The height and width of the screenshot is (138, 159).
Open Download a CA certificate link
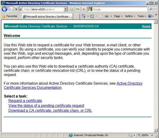pyautogui.click(x=50, y=110)
